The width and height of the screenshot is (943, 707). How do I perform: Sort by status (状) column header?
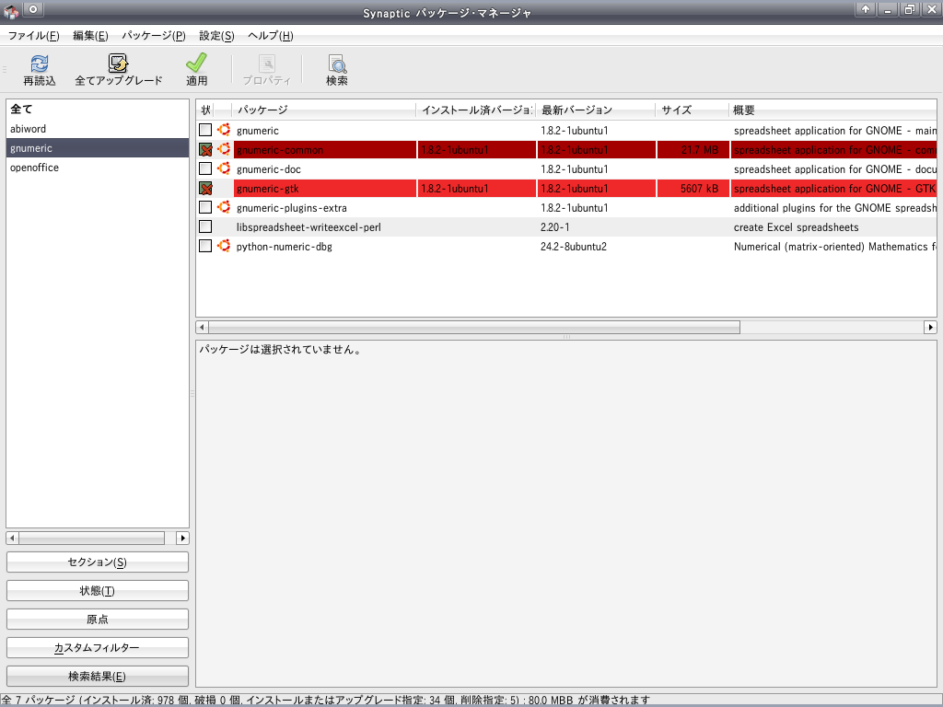pyautogui.click(x=205, y=110)
